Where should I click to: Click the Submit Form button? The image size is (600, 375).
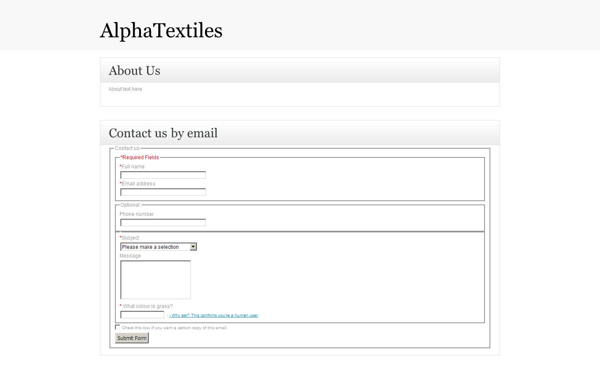click(132, 338)
